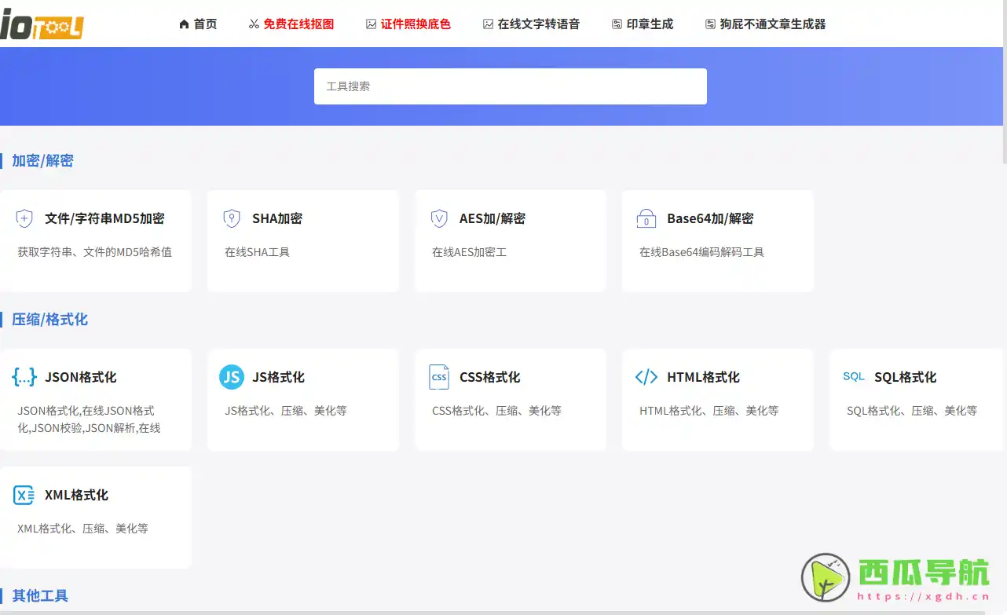
Task: Click the padlock icon on Base64加/解密 card
Action: [646, 218]
